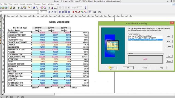
Task: Move the exception Up
Action: pos(169,56)
